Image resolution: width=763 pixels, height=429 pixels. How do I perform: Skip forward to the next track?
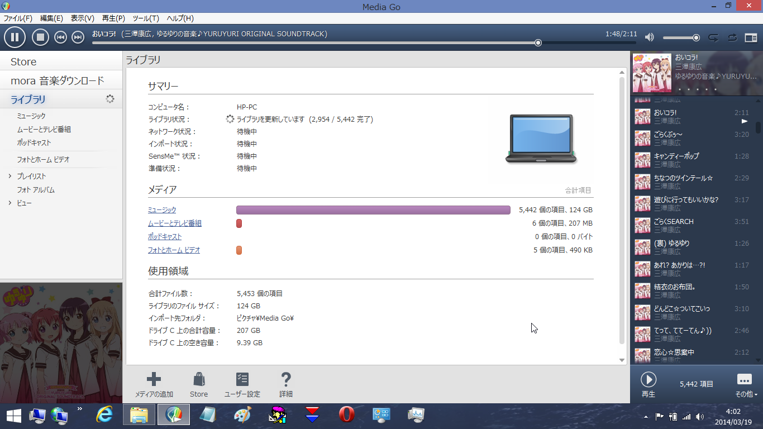click(x=78, y=37)
